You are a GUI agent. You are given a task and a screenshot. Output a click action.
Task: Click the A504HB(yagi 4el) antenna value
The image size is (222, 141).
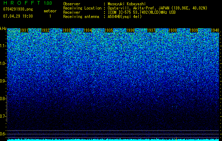click(x=125, y=17)
